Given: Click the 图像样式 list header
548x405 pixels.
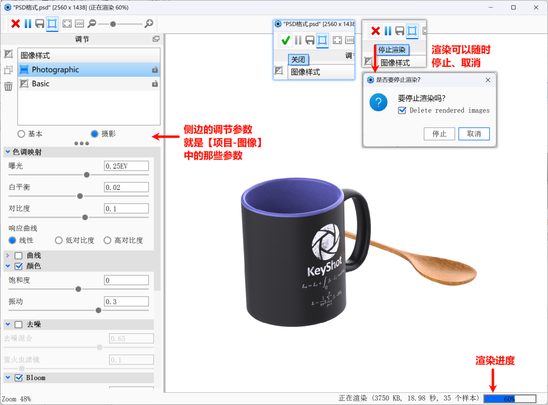Looking at the screenshot, I should [89, 55].
